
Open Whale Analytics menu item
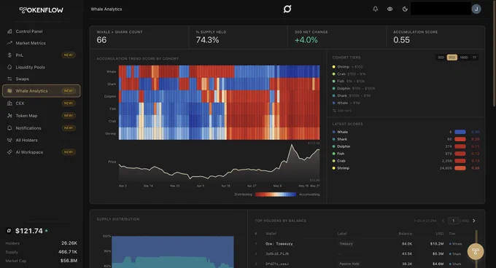click(x=41, y=91)
